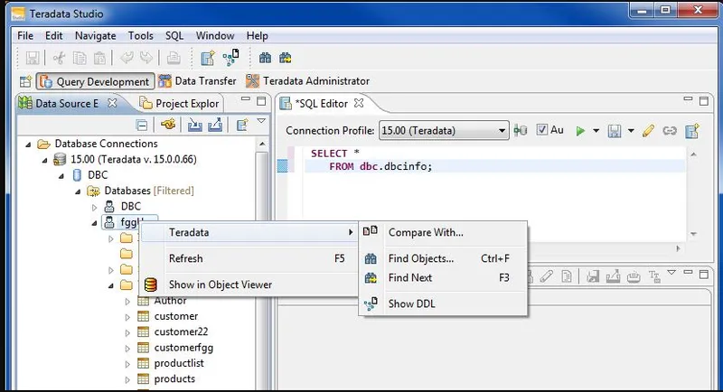Viewport: 723px width, 392px height.
Task: Click New connection profile icon in explorer
Action: 242,125
